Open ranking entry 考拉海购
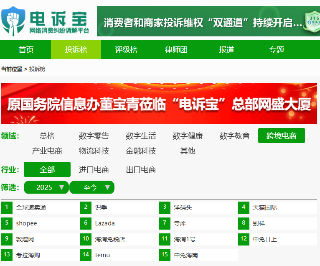This screenshot has width=320, height=266. point(28,255)
